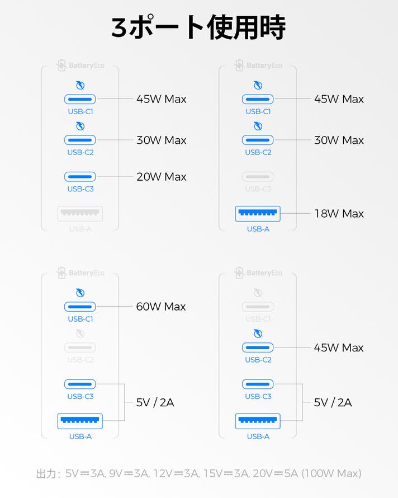
Task: Click the output specification text (100W Max)
Action: pyautogui.click(x=198, y=473)
